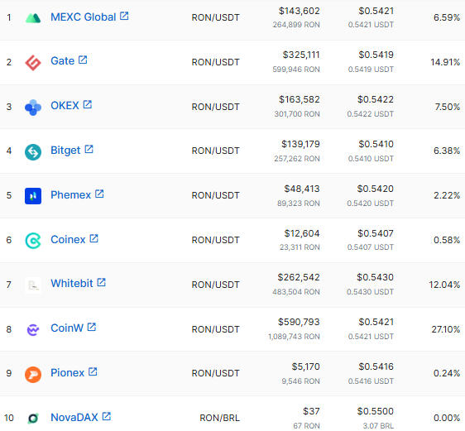Click the $325,111 volume value
Screen dimensions: 465x431
pyautogui.click(x=301, y=55)
